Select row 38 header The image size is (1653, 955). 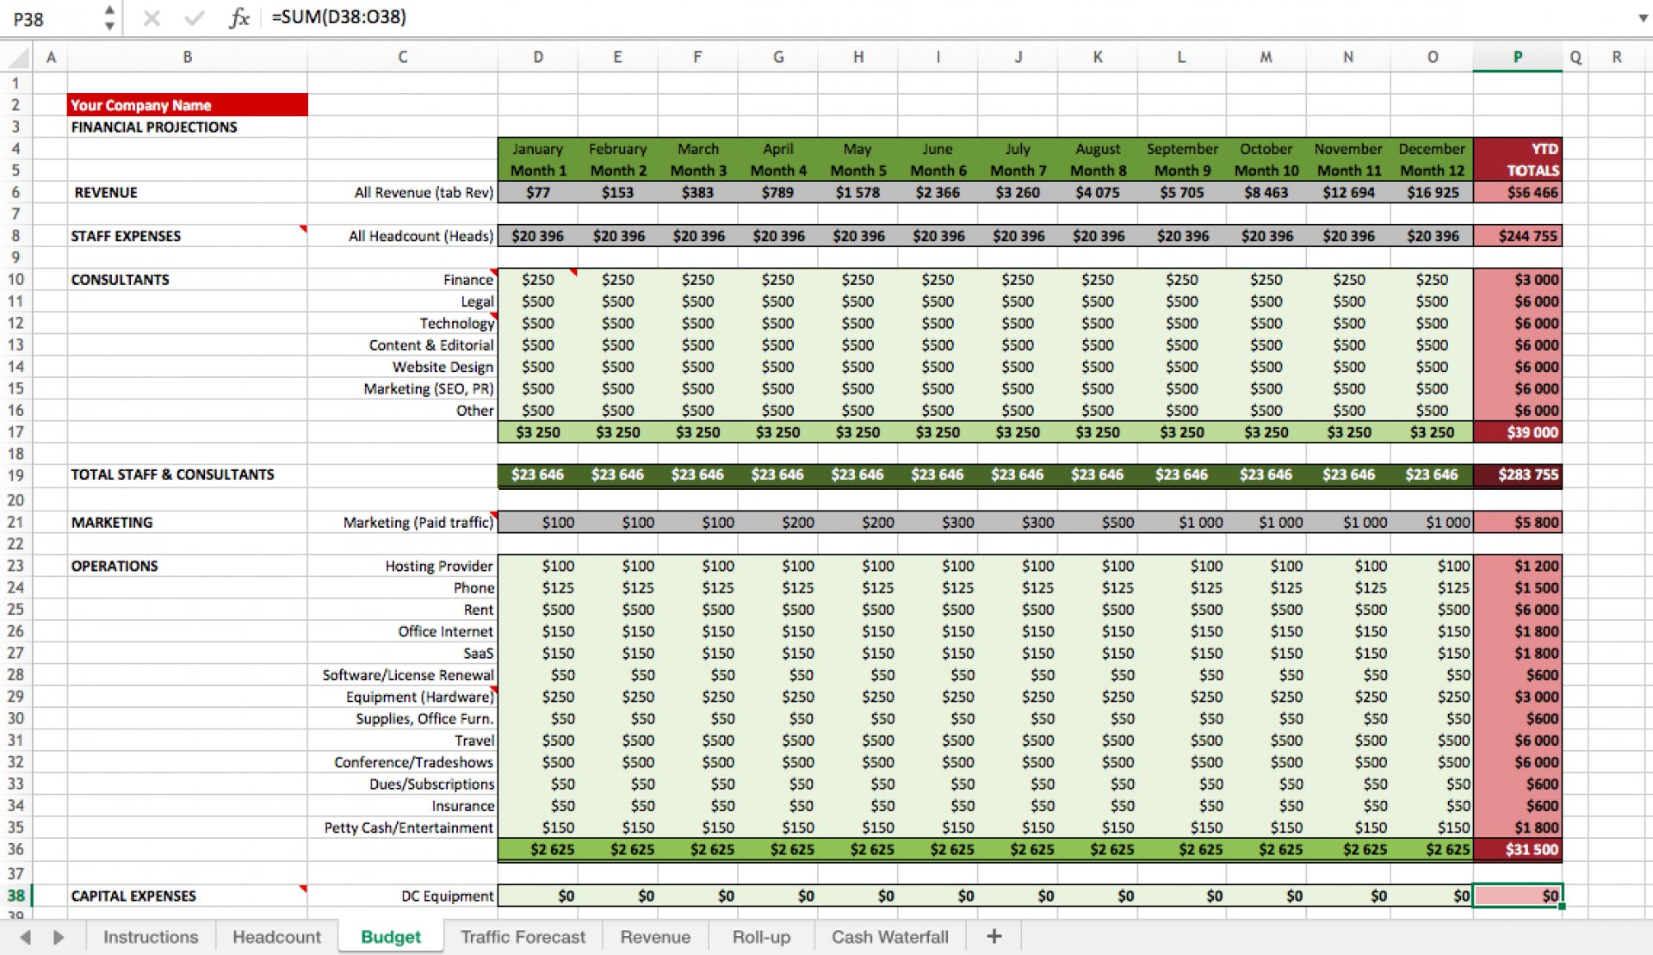coord(16,896)
